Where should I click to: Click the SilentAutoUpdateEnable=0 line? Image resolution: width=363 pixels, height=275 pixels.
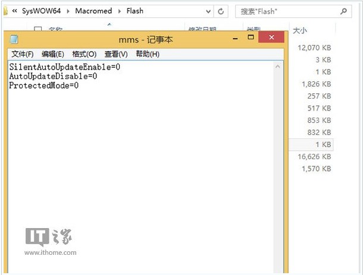[x=65, y=67]
